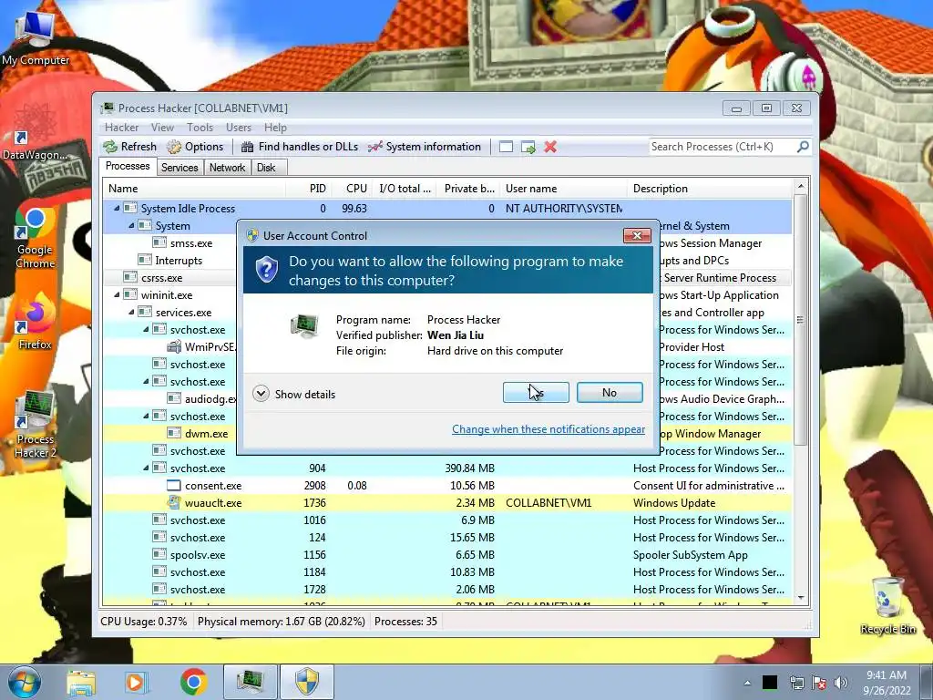This screenshot has width=933, height=700.
Task: Collapse svchost.exe node with PID 904
Action: (x=146, y=468)
